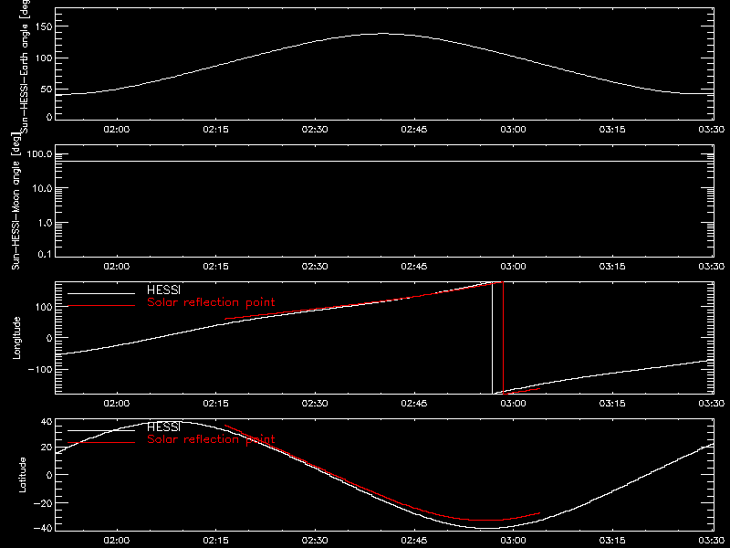This screenshot has width=730, height=548.
Task: Click the 150 tick on Earth angle axis
Action: pyautogui.click(x=43, y=27)
